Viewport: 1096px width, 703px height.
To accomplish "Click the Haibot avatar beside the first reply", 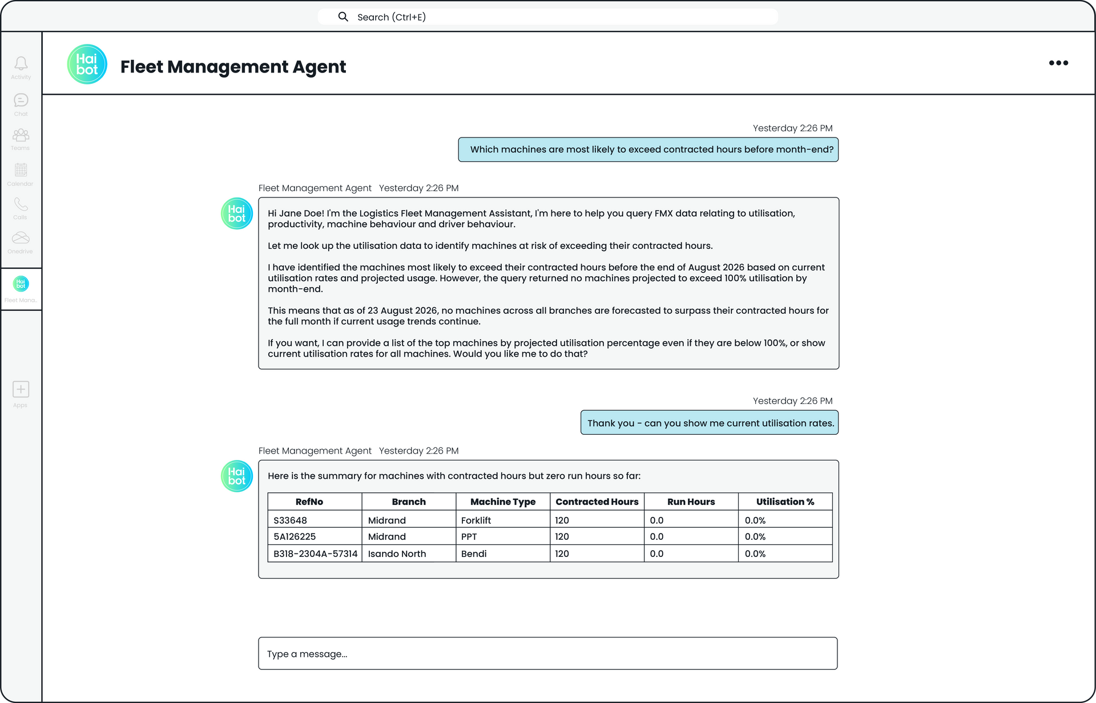I will (x=237, y=213).
